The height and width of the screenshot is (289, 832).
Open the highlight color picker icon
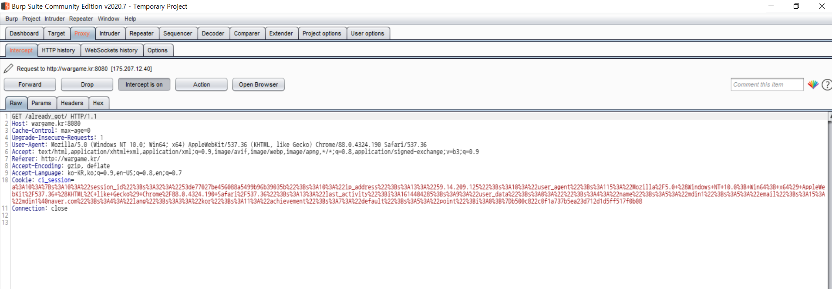(x=813, y=84)
